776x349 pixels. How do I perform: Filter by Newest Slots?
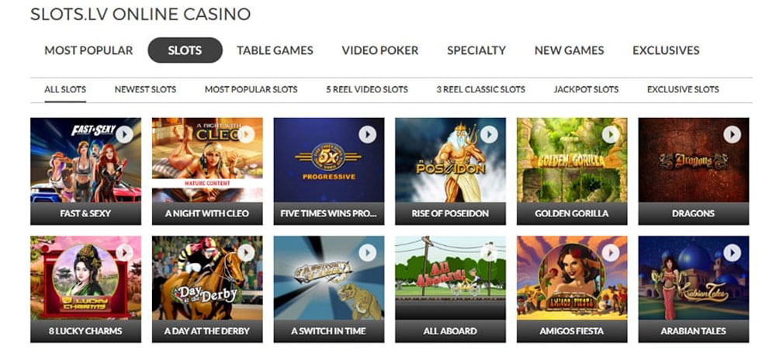(x=146, y=89)
